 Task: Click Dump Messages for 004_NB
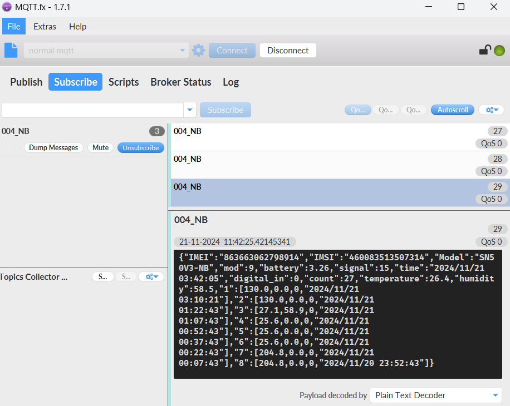click(x=53, y=147)
